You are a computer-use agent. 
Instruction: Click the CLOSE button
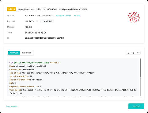136,106
